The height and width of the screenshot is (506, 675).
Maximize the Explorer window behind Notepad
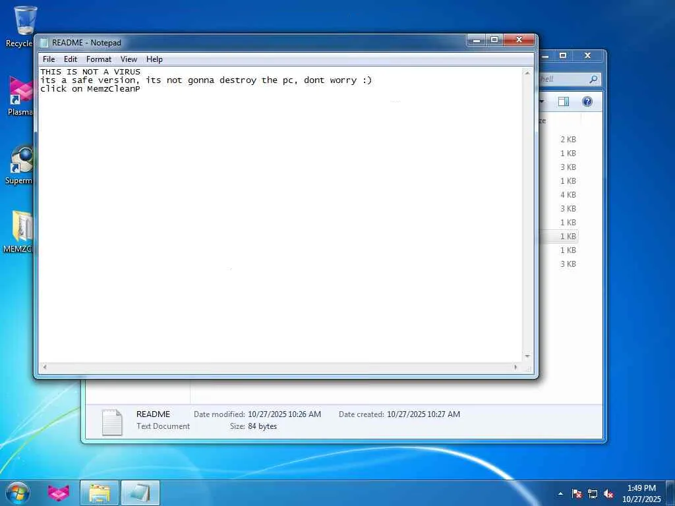pyautogui.click(x=563, y=55)
